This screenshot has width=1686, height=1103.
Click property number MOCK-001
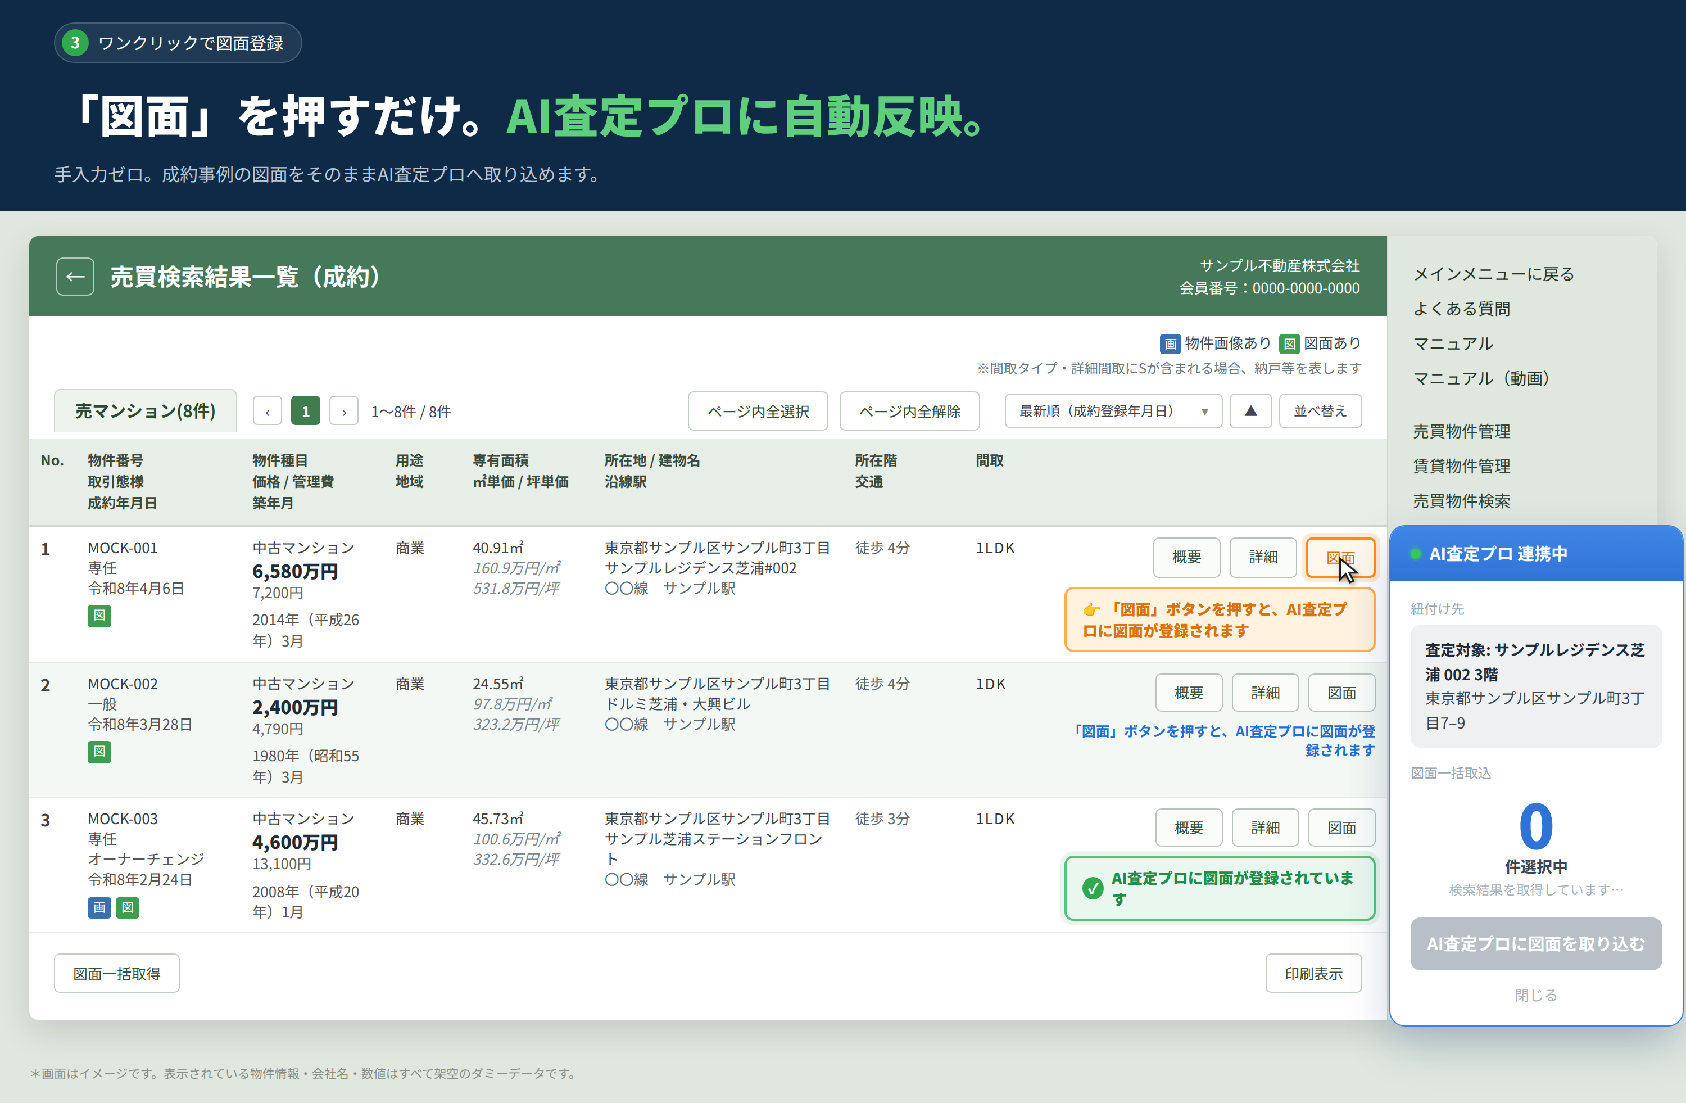(123, 548)
